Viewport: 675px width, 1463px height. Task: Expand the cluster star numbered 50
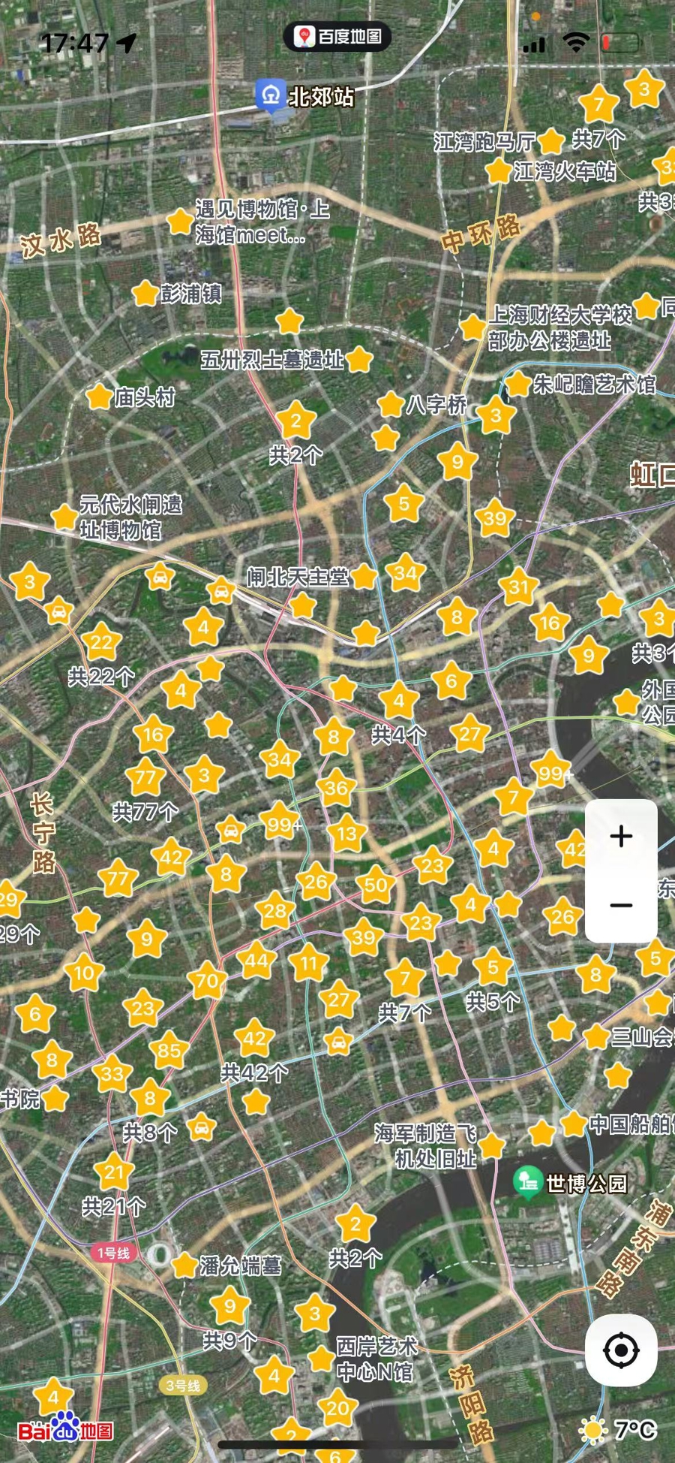(375, 885)
